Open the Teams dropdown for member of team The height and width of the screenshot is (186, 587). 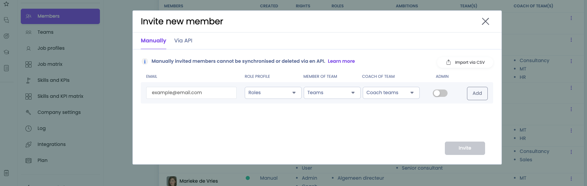point(332,93)
